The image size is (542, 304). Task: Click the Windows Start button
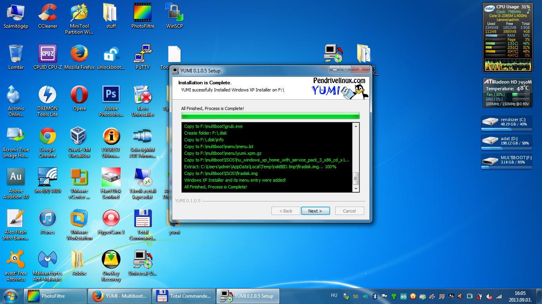click(11, 295)
